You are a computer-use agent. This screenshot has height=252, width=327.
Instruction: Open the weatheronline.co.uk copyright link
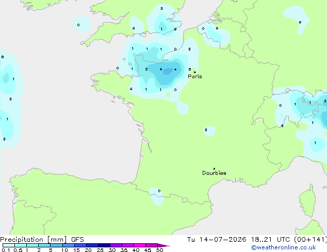284,247
